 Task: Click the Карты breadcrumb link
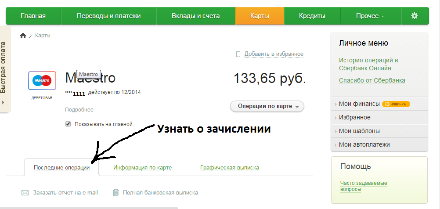(43, 36)
